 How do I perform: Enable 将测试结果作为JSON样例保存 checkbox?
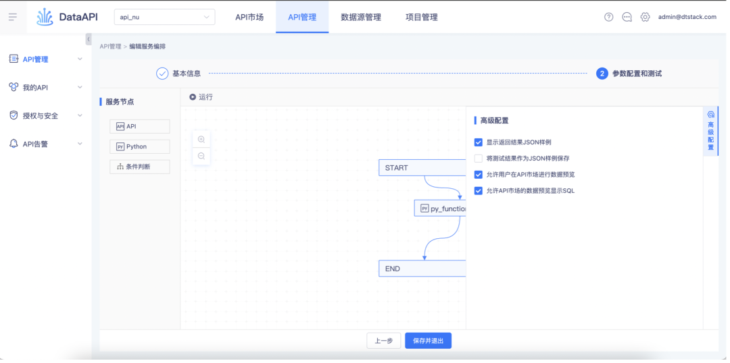(479, 159)
